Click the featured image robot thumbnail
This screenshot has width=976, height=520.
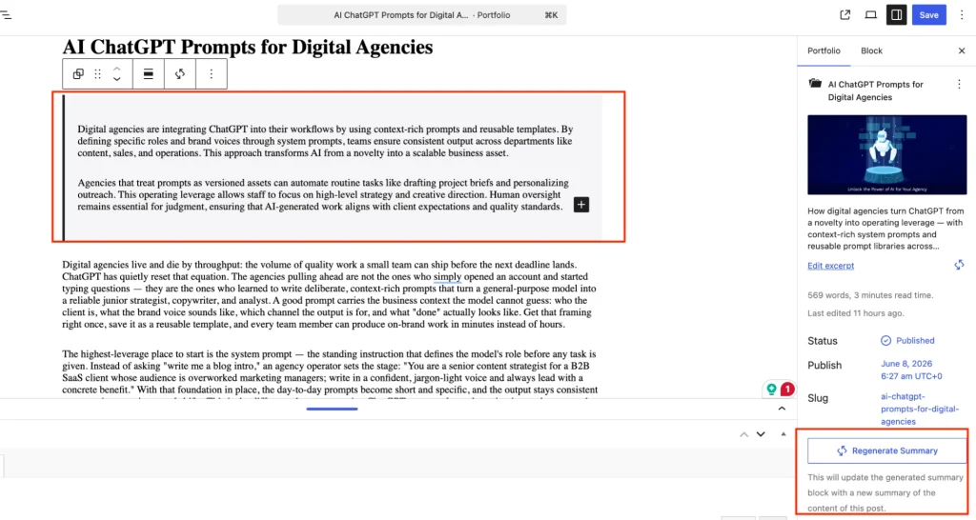point(887,154)
